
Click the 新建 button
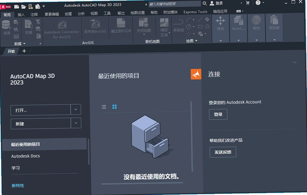tap(41, 124)
